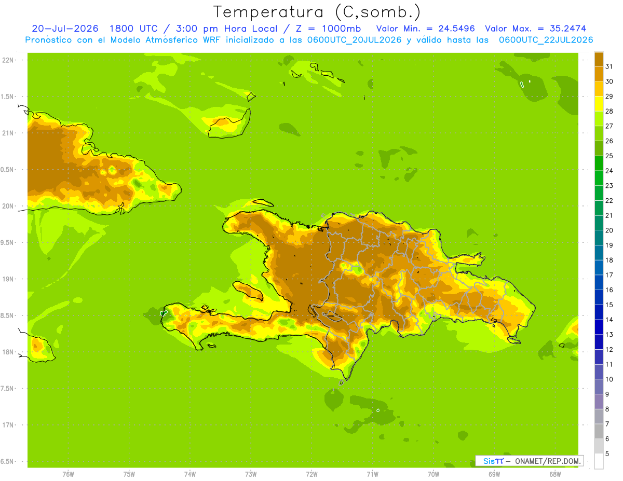Click the "18N" latitude label
Image resolution: width=623 pixels, height=481 pixels.
[x=8, y=352]
